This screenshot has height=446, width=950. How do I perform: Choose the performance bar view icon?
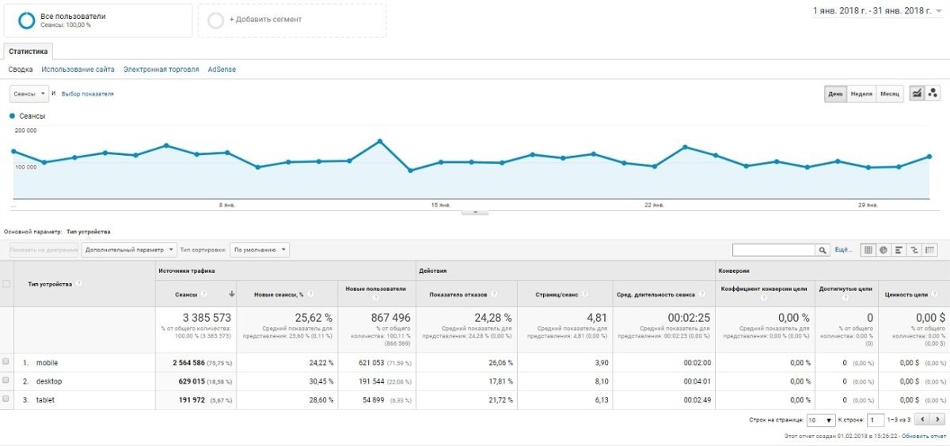coord(899,250)
